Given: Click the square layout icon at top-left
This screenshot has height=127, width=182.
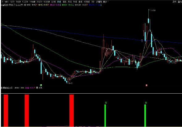Looking at the screenshot, I should [2, 2].
